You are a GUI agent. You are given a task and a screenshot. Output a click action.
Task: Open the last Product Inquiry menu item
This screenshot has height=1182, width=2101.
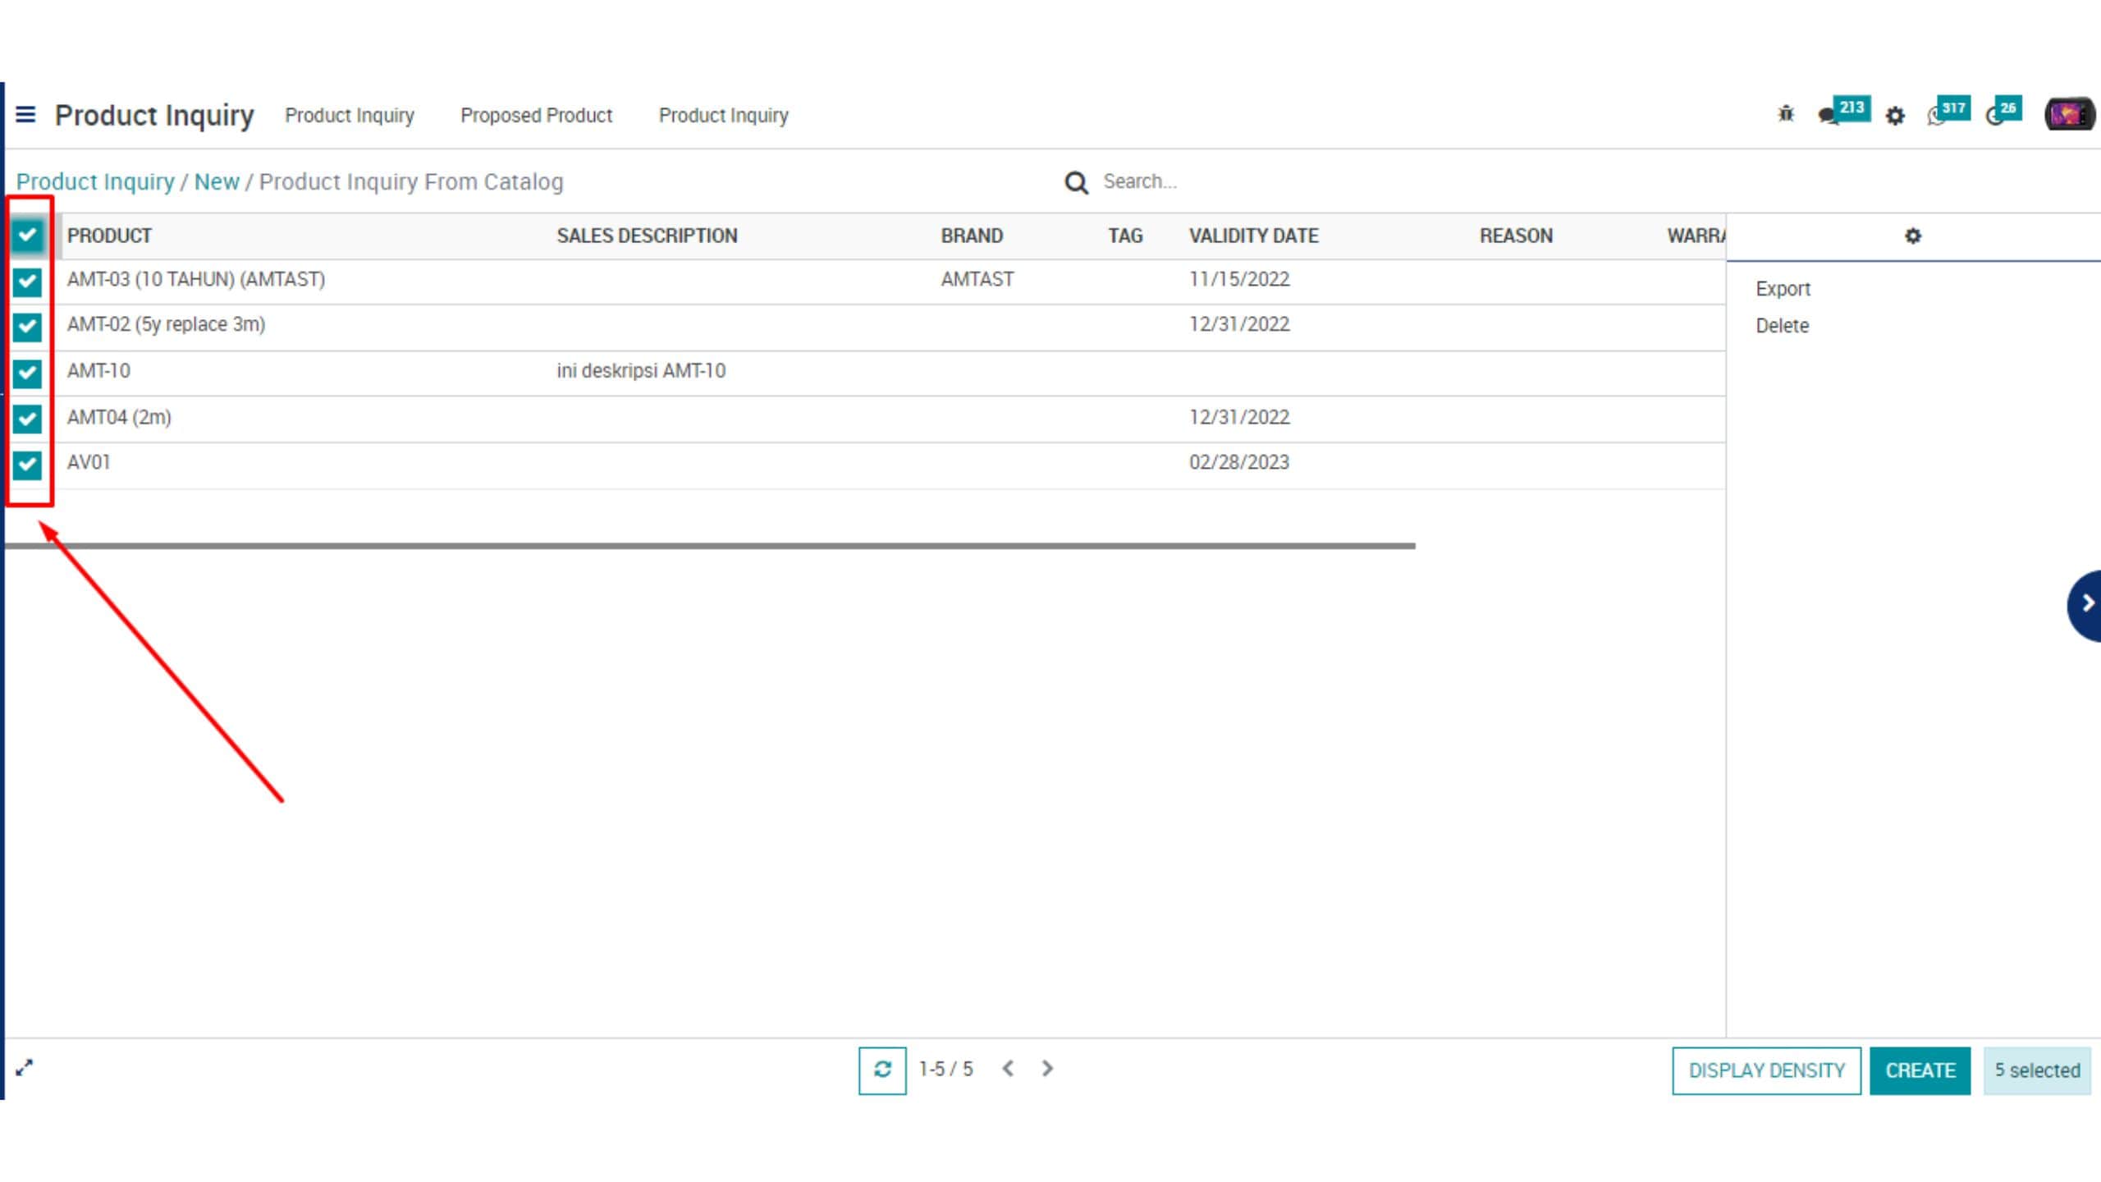(x=723, y=116)
